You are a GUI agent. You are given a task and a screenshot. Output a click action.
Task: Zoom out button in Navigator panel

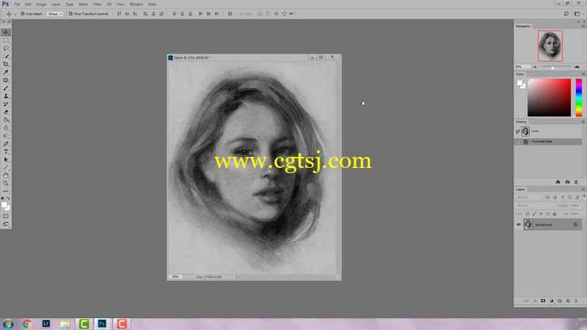click(535, 67)
